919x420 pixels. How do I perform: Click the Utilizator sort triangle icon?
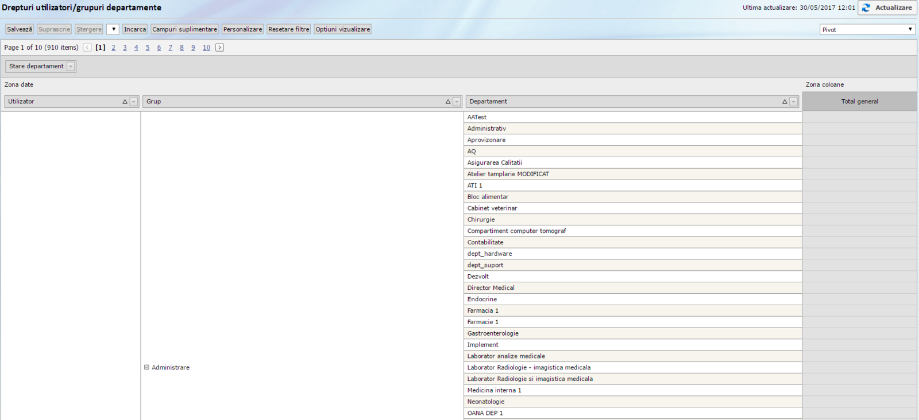click(x=125, y=102)
